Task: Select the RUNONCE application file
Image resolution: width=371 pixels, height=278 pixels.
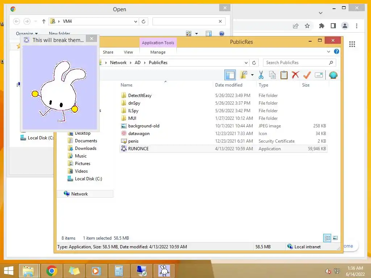Action: [138, 149]
